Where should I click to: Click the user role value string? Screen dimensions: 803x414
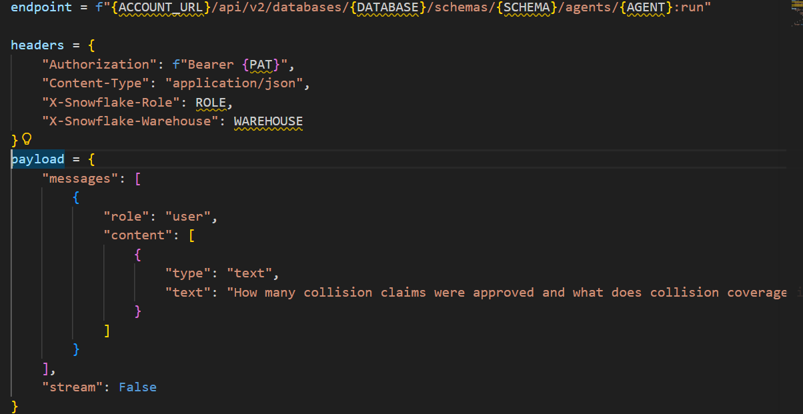(187, 216)
